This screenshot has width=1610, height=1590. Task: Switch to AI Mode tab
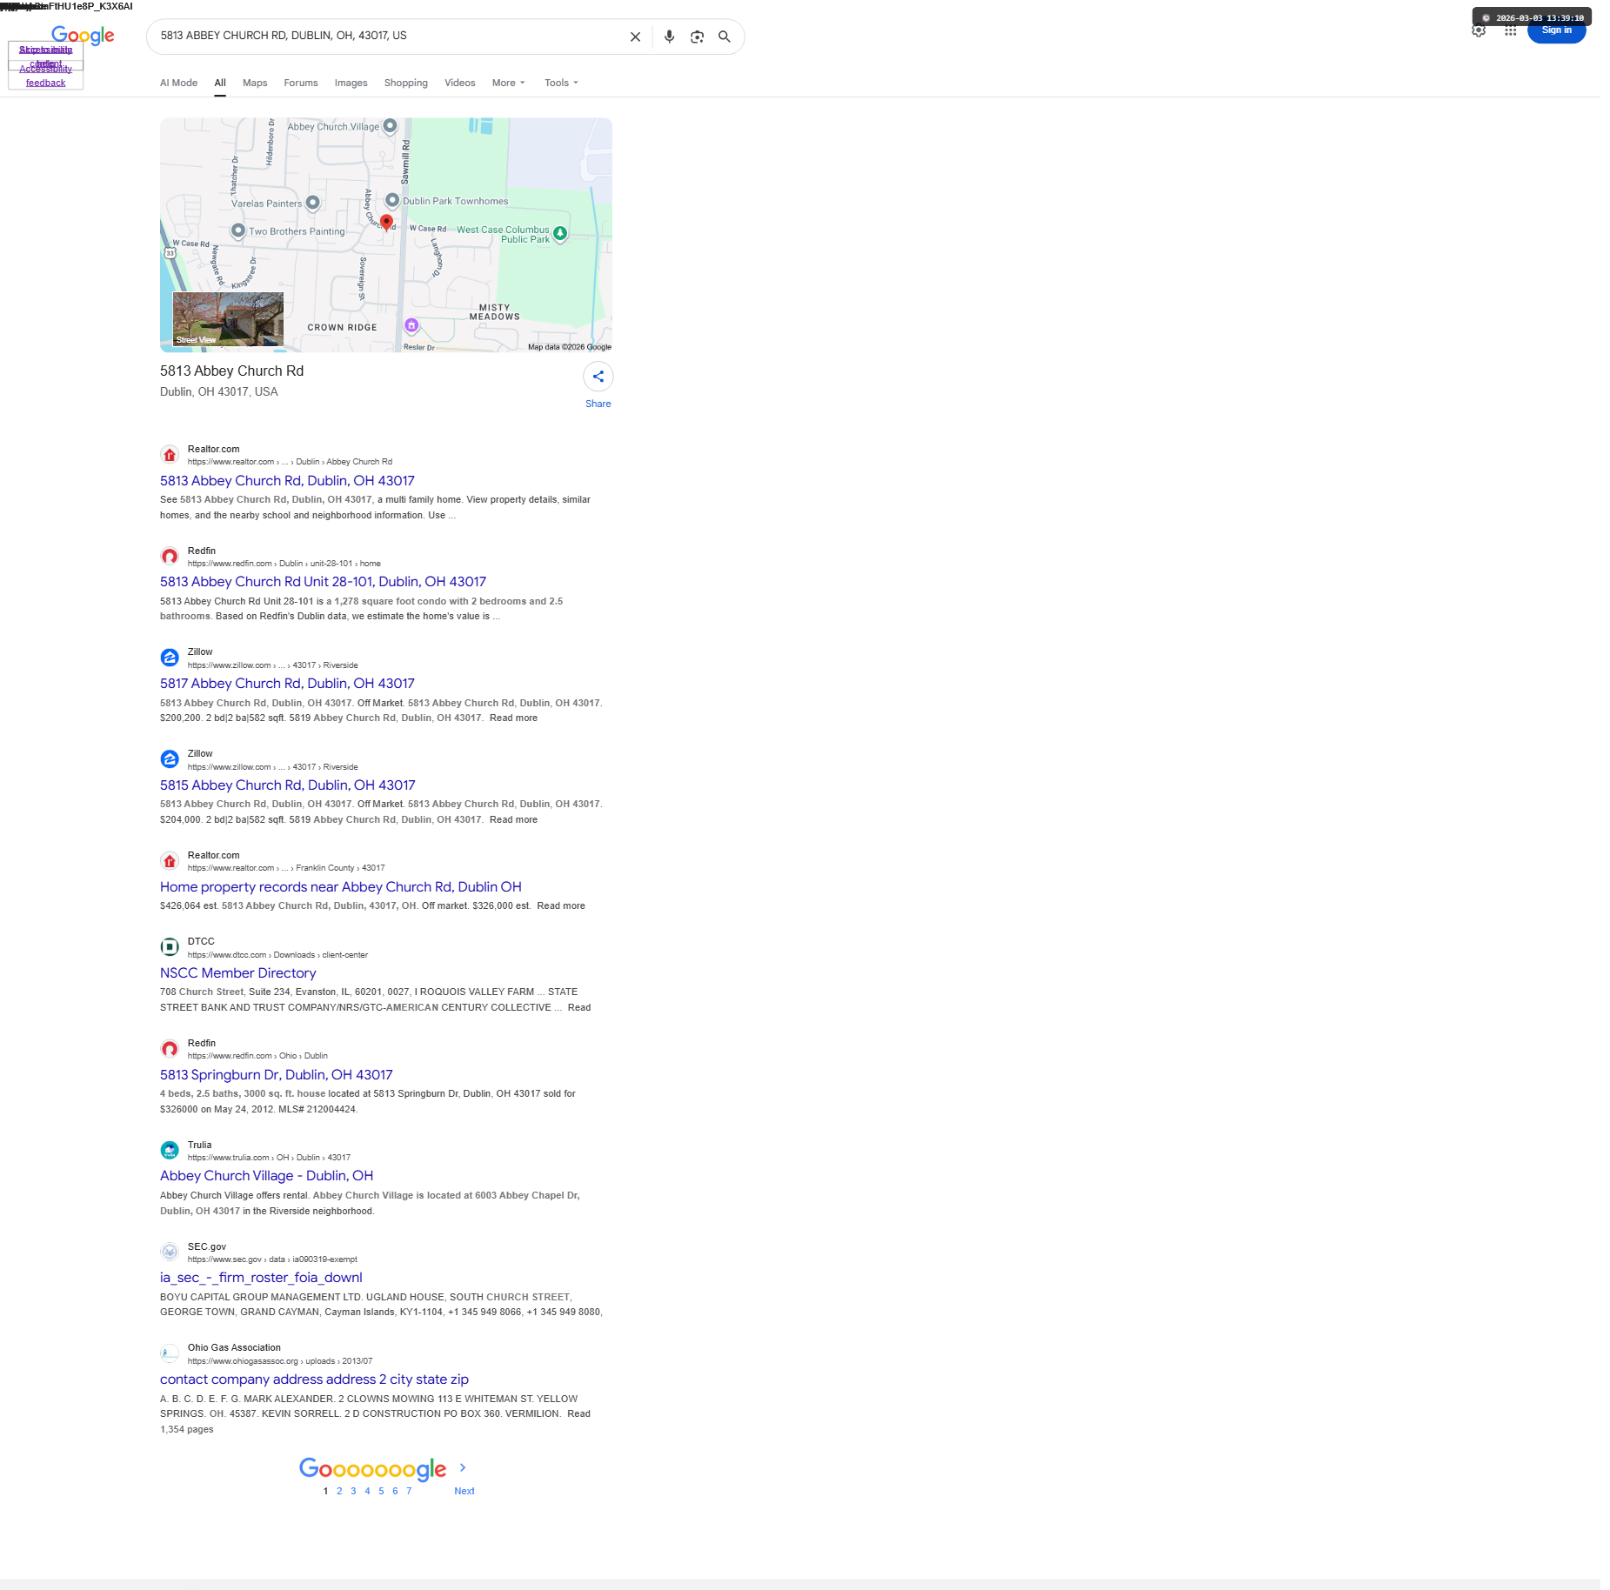pos(178,83)
